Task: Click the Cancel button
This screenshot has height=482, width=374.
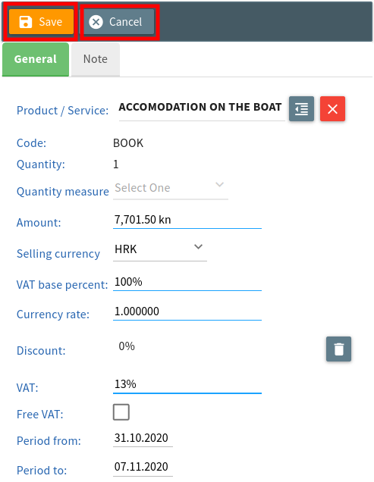Action: (x=119, y=21)
